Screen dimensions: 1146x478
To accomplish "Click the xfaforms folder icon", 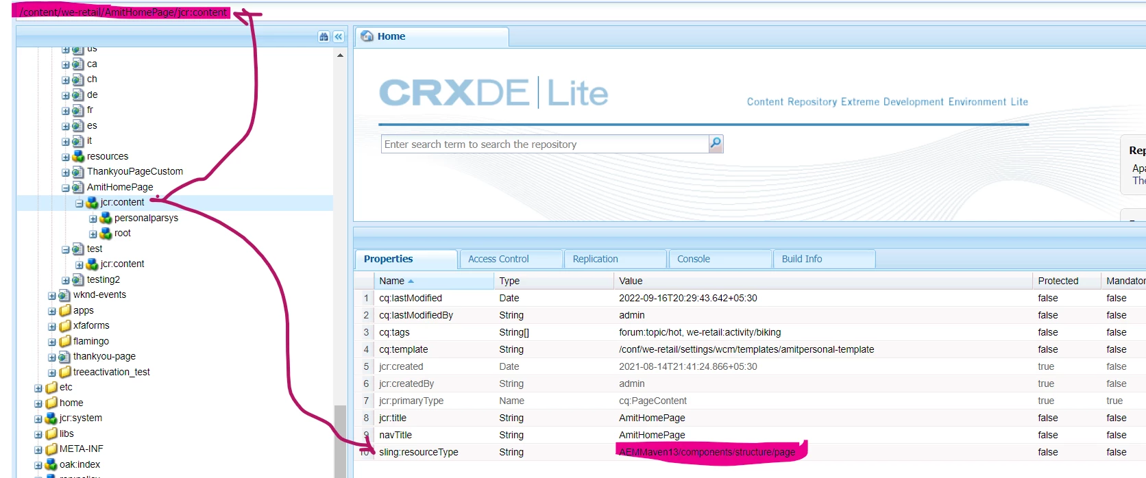I will (65, 326).
